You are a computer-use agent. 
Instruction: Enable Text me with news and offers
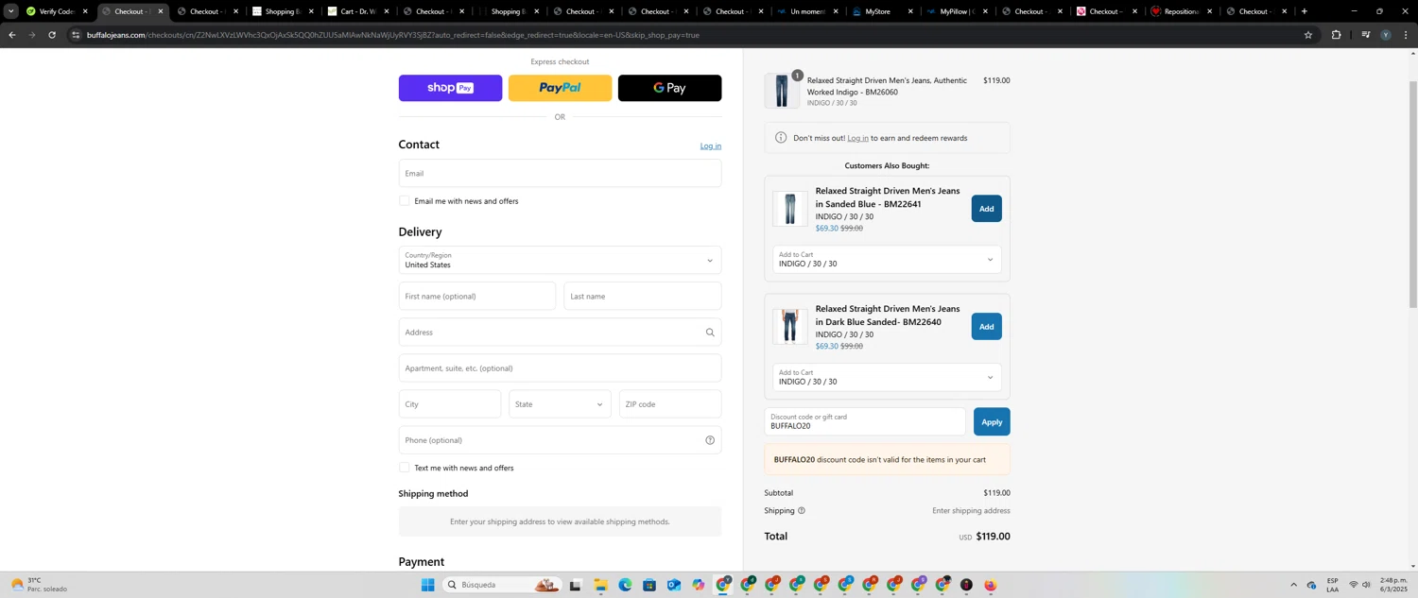(405, 468)
